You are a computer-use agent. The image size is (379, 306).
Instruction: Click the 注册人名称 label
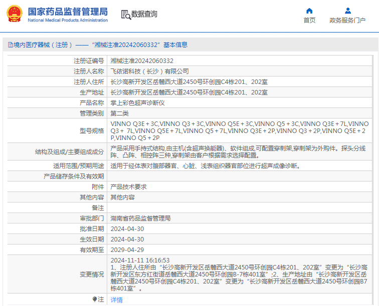click(x=89, y=71)
